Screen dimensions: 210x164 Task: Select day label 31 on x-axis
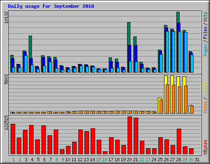pos(197,159)
